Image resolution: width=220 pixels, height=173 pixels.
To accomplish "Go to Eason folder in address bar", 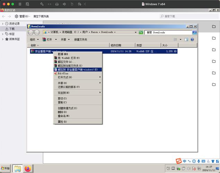I will [x=95, y=32].
